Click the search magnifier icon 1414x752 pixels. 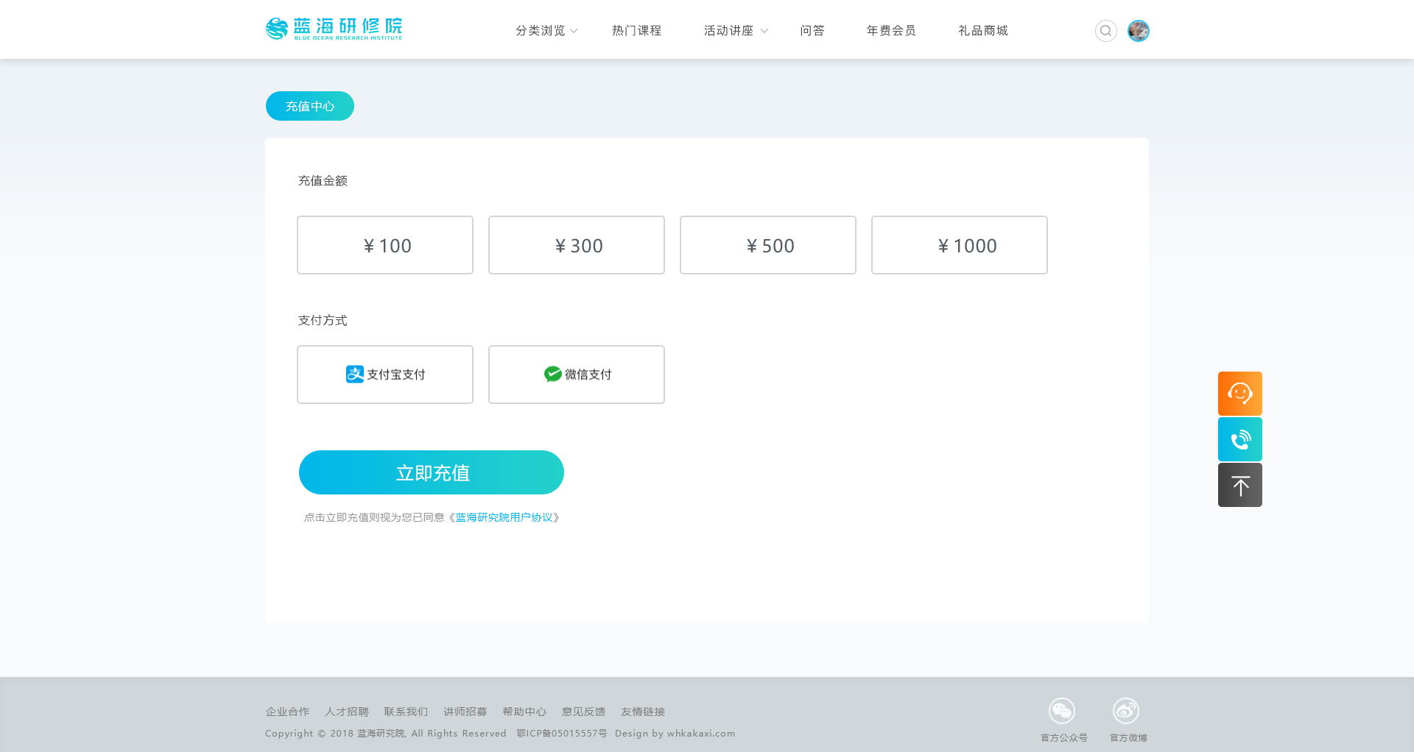click(x=1105, y=31)
